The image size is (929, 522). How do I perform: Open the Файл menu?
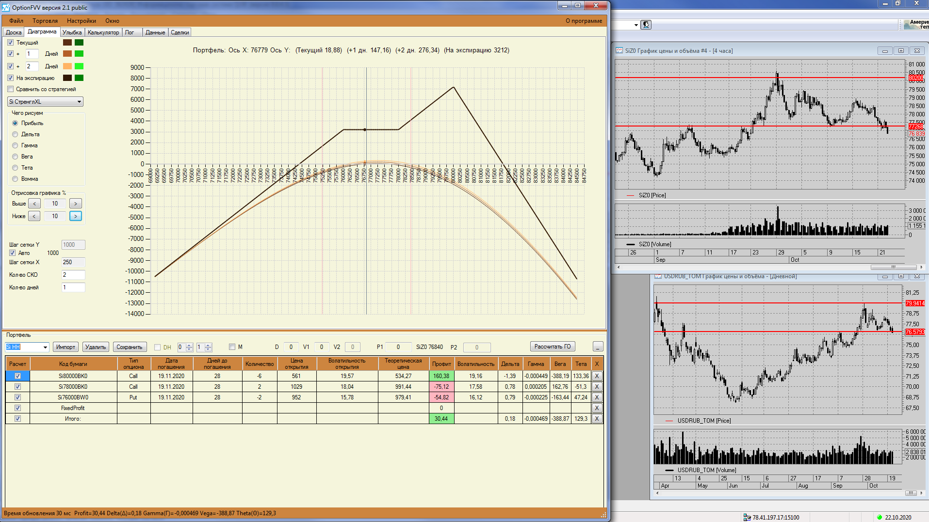click(x=16, y=21)
